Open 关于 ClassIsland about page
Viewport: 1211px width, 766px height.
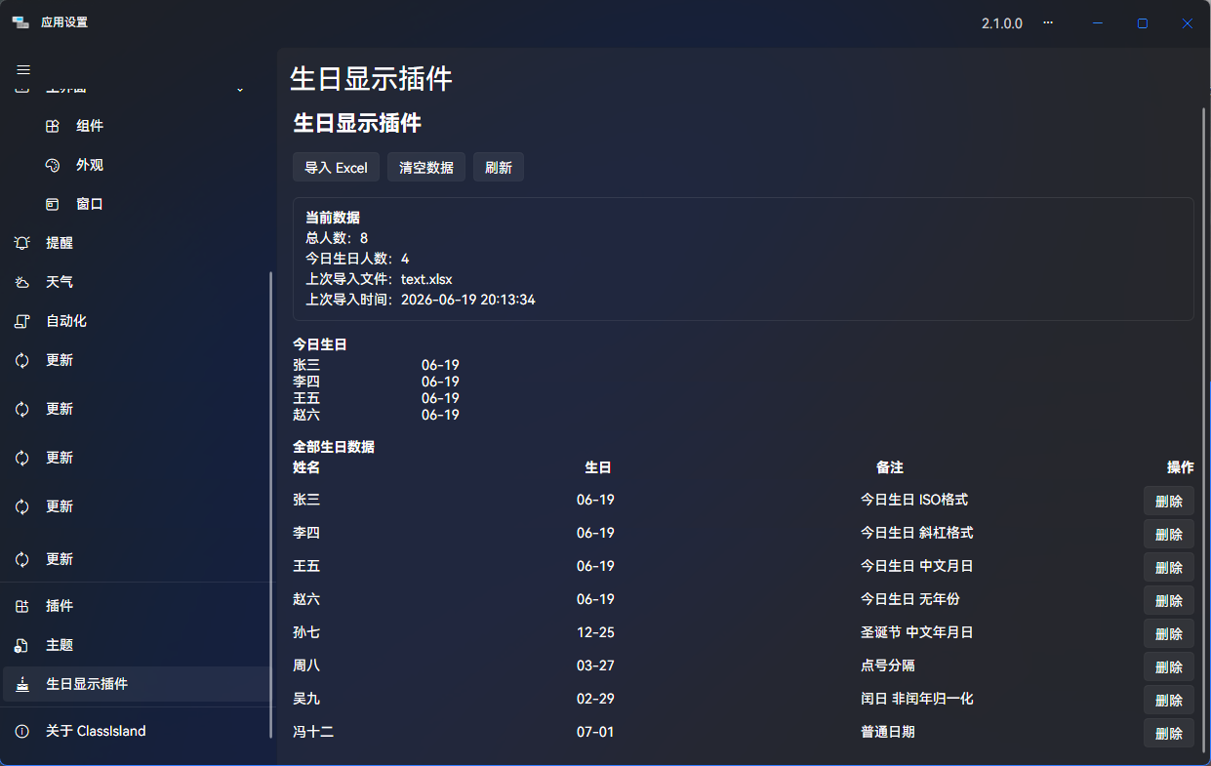[137, 731]
